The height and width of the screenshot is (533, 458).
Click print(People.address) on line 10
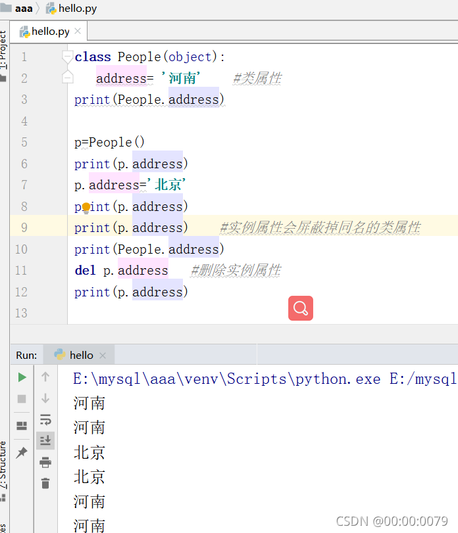tap(149, 250)
